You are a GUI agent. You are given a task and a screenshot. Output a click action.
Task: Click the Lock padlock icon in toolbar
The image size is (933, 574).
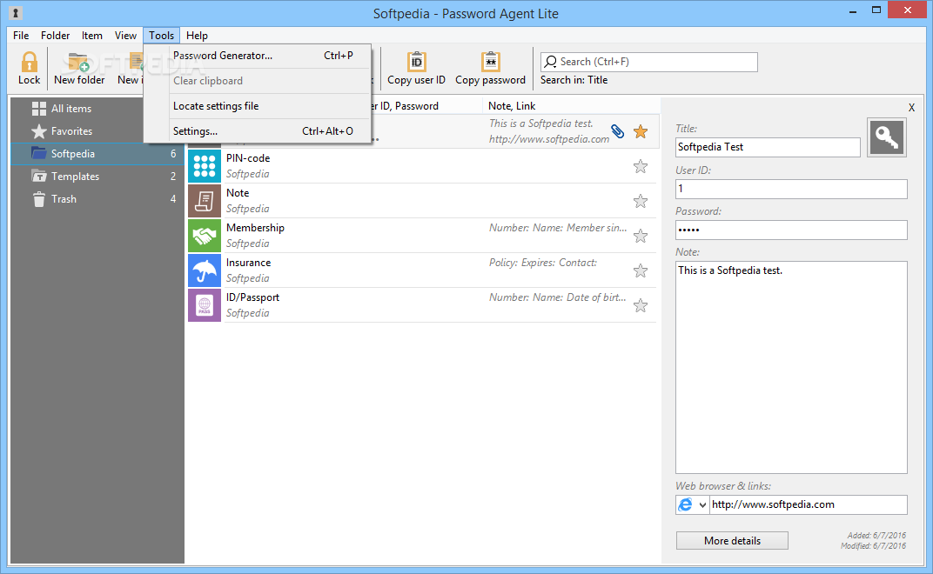(29, 62)
